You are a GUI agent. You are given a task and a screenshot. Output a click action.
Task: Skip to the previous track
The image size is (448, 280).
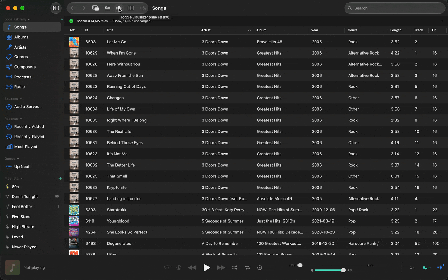pyautogui.click(x=192, y=268)
